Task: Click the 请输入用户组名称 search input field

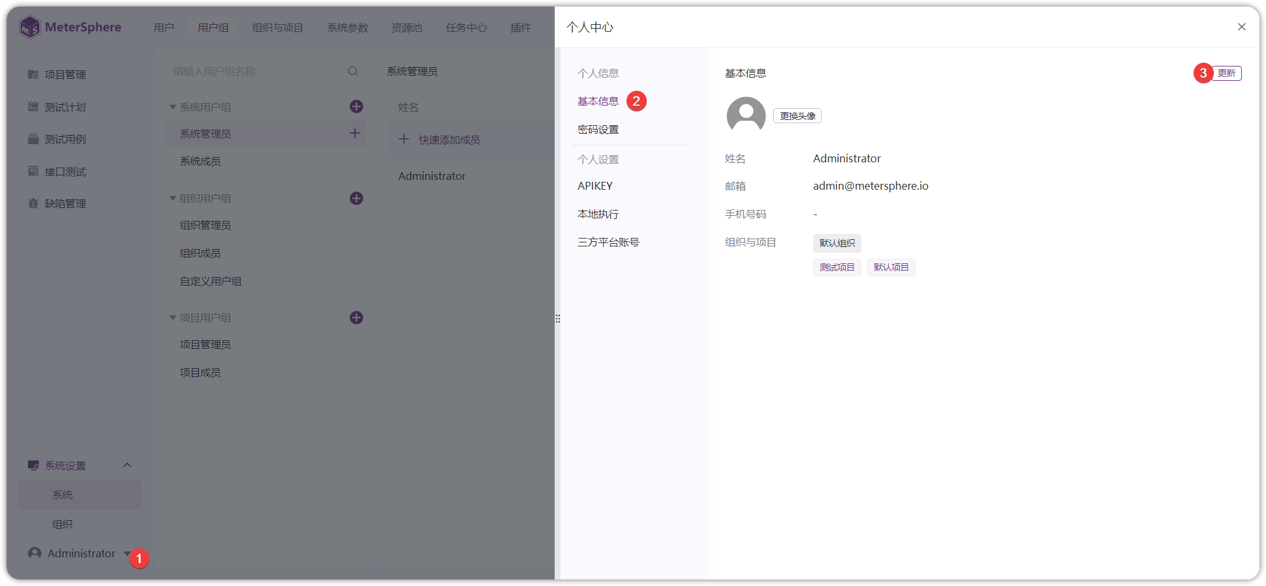Action: pos(266,71)
